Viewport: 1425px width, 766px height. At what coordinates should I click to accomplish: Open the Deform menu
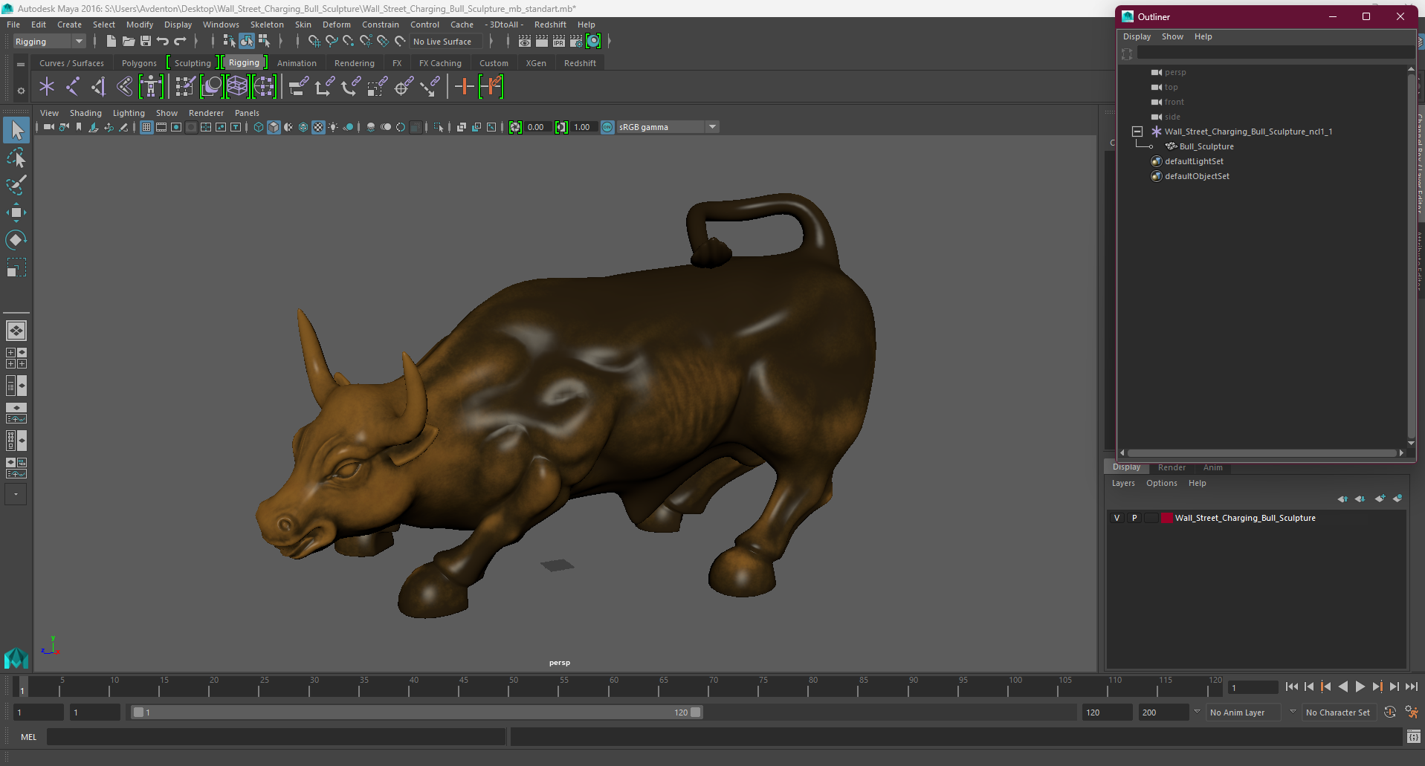(336, 25)
